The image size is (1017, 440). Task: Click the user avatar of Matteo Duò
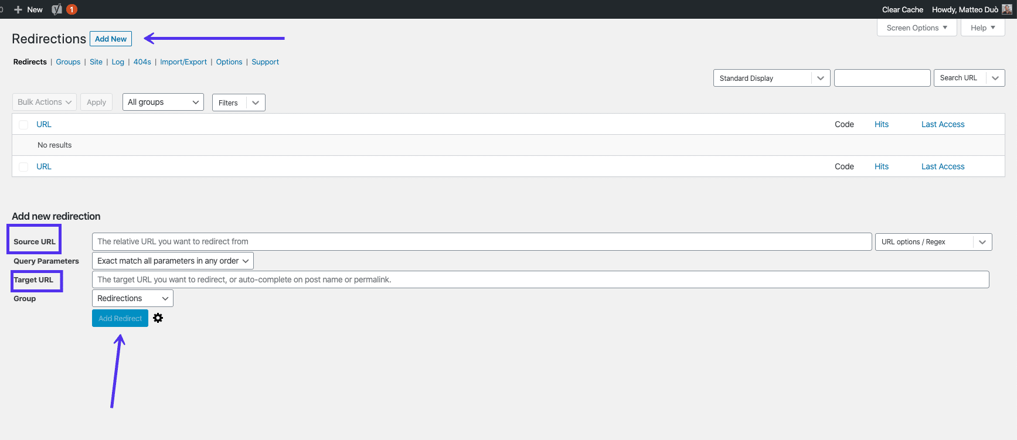pos(1006,9)
